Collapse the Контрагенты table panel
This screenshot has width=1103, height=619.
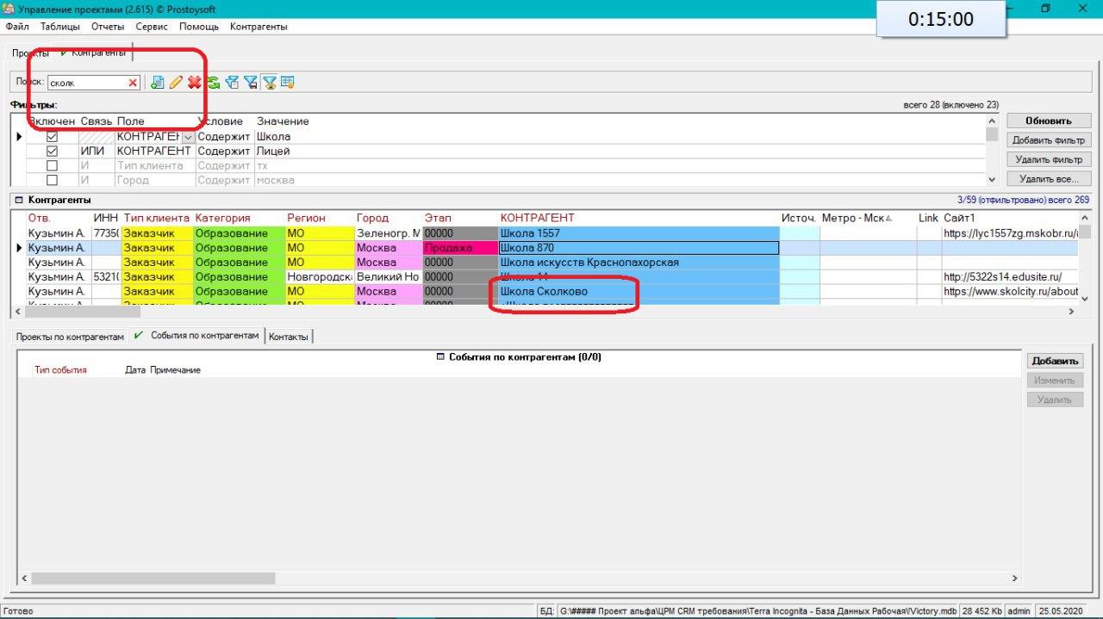[18, 200]
